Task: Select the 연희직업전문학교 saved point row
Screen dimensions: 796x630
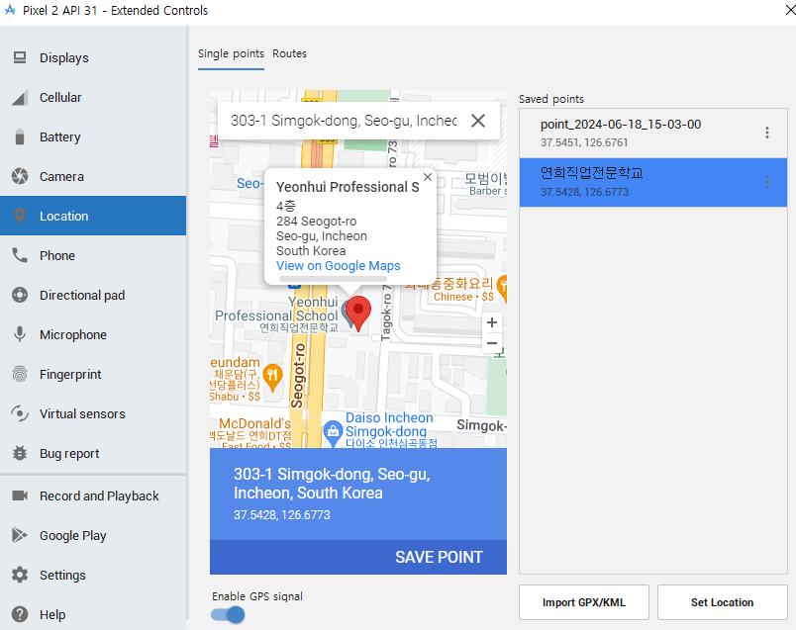Action: pos(652,182)
